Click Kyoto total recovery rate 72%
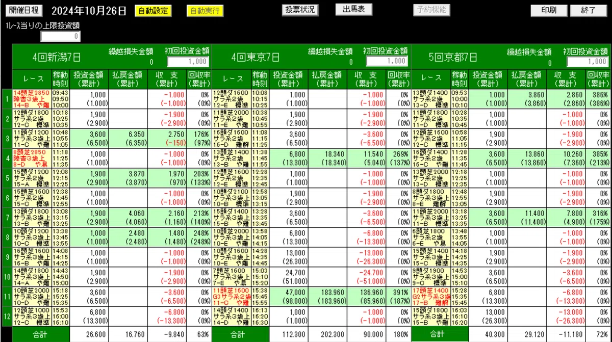Screen dimensions: 612x342 599,334
